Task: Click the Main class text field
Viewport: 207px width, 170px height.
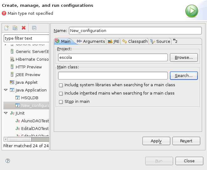Action: tap(113, 75)
